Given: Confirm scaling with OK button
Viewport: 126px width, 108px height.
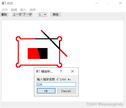Looking at the screenshot, I should click(x=46, y=91).
